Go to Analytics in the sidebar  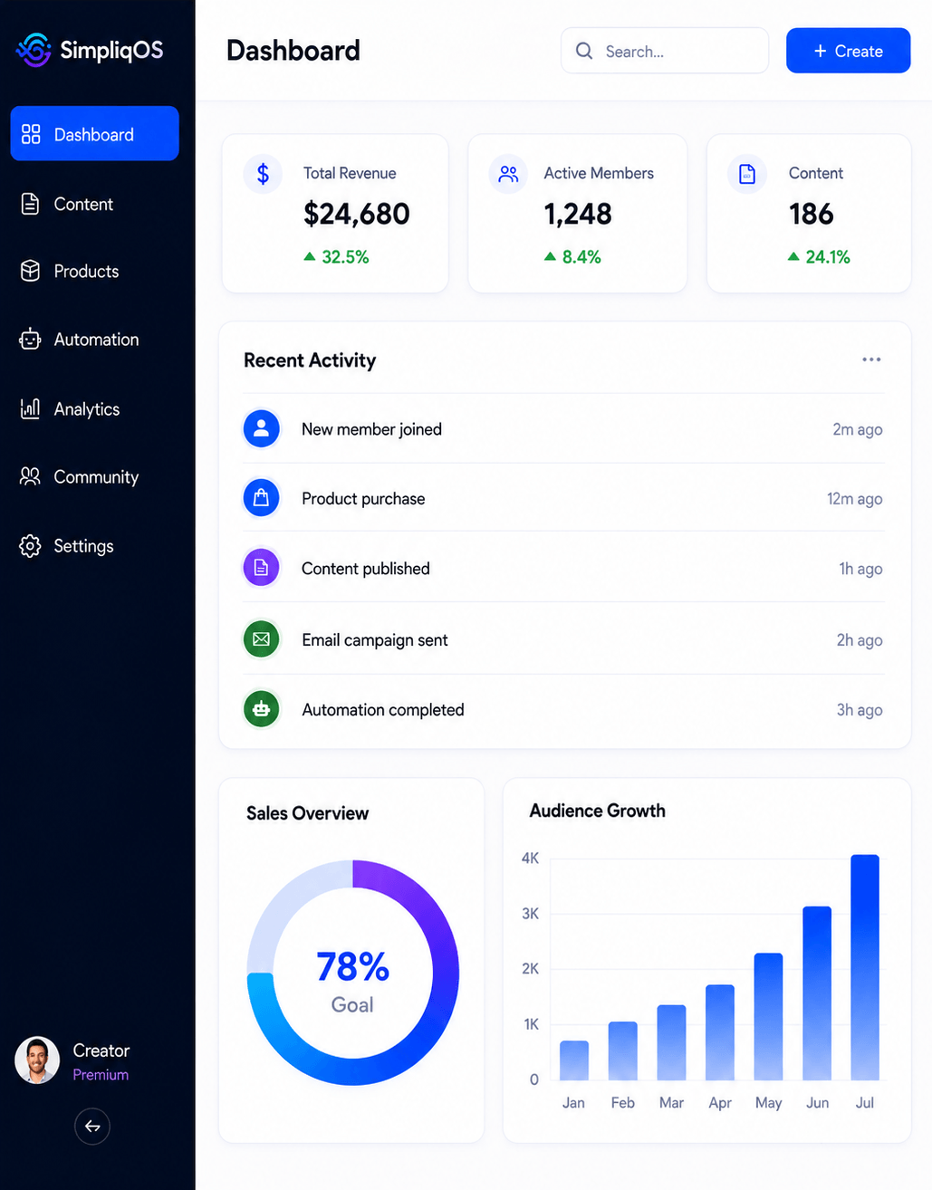95,408
